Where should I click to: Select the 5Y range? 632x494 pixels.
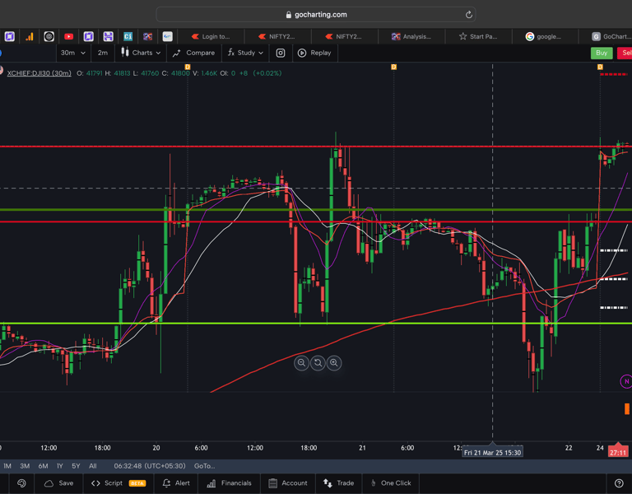coord(76,466)
